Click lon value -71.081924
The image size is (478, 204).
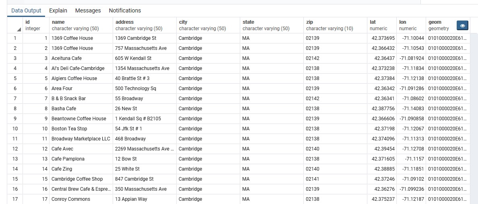[x=411, y=58]
